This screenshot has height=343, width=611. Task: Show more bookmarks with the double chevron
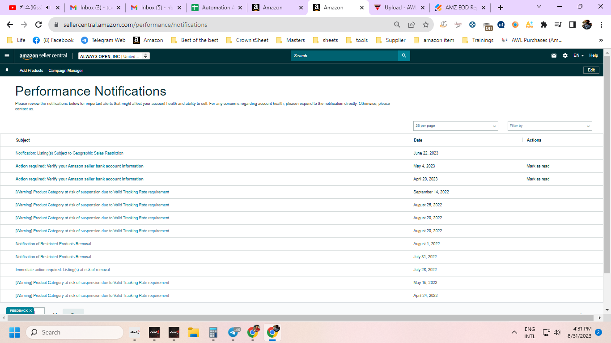click(x=601, y=40)
